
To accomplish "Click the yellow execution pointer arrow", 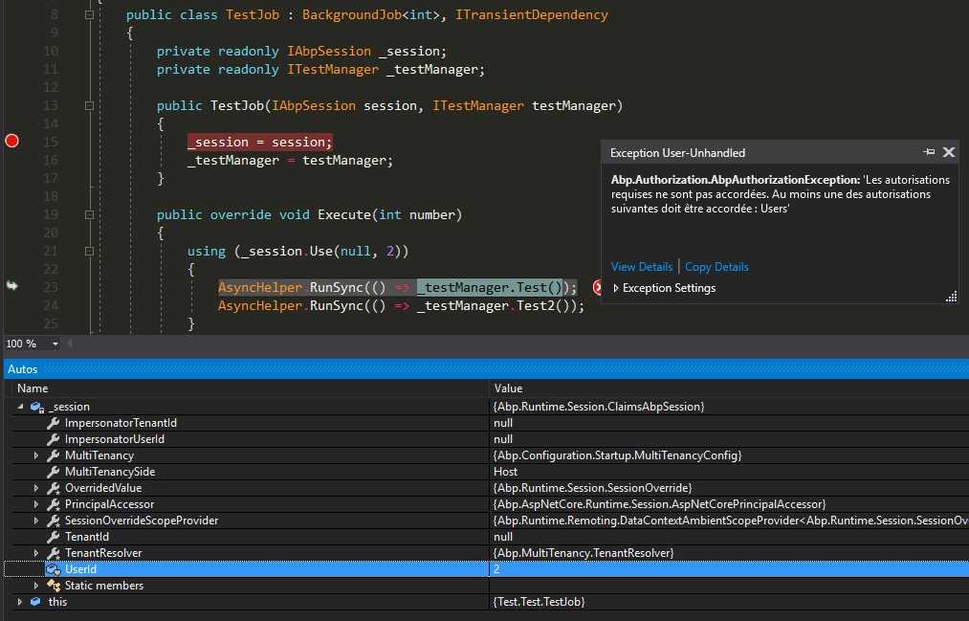I will [x=11, y=286].
